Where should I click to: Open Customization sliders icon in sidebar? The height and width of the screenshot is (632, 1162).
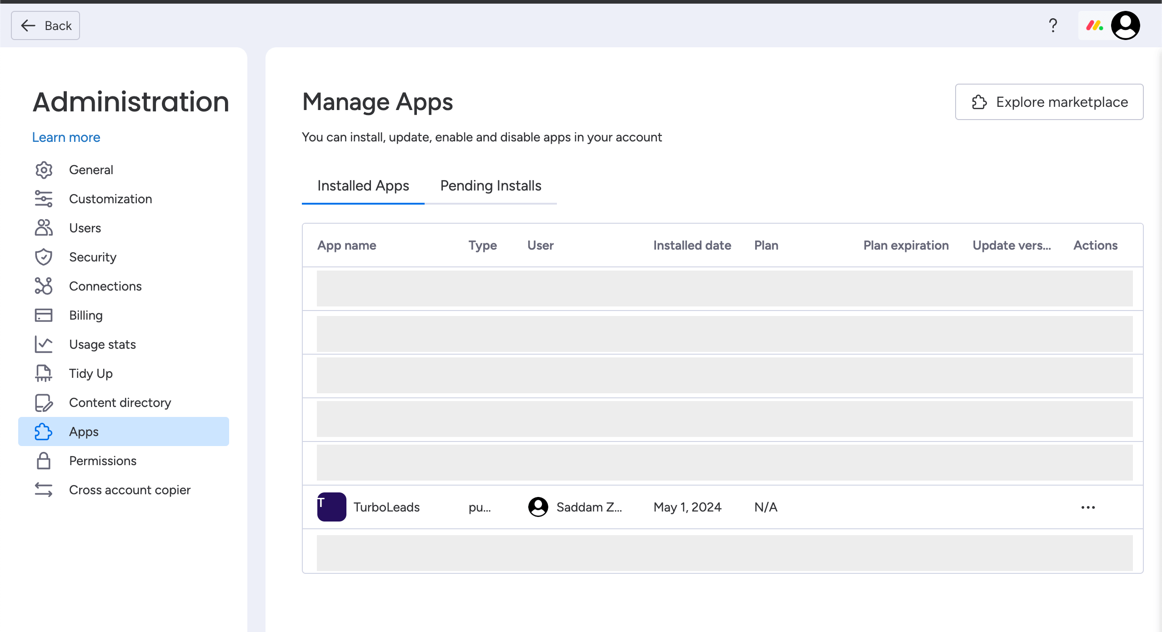click(44, 199)
